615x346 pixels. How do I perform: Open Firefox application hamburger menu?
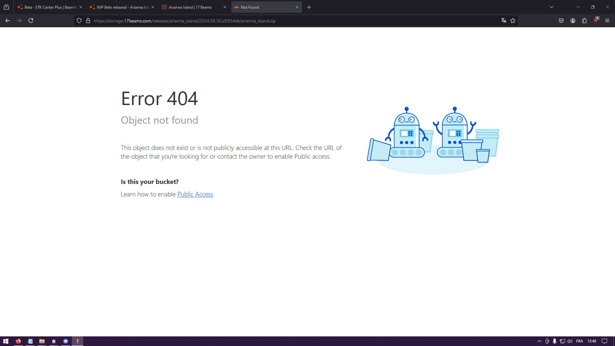pos(607,21)
